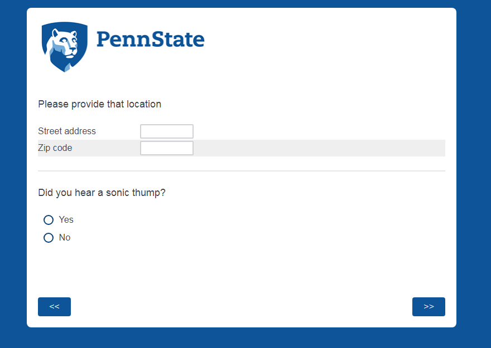This screenshot has width=491, height=348.
Task: Click the "Yes" option label text
Action: [x=66, y=220]
